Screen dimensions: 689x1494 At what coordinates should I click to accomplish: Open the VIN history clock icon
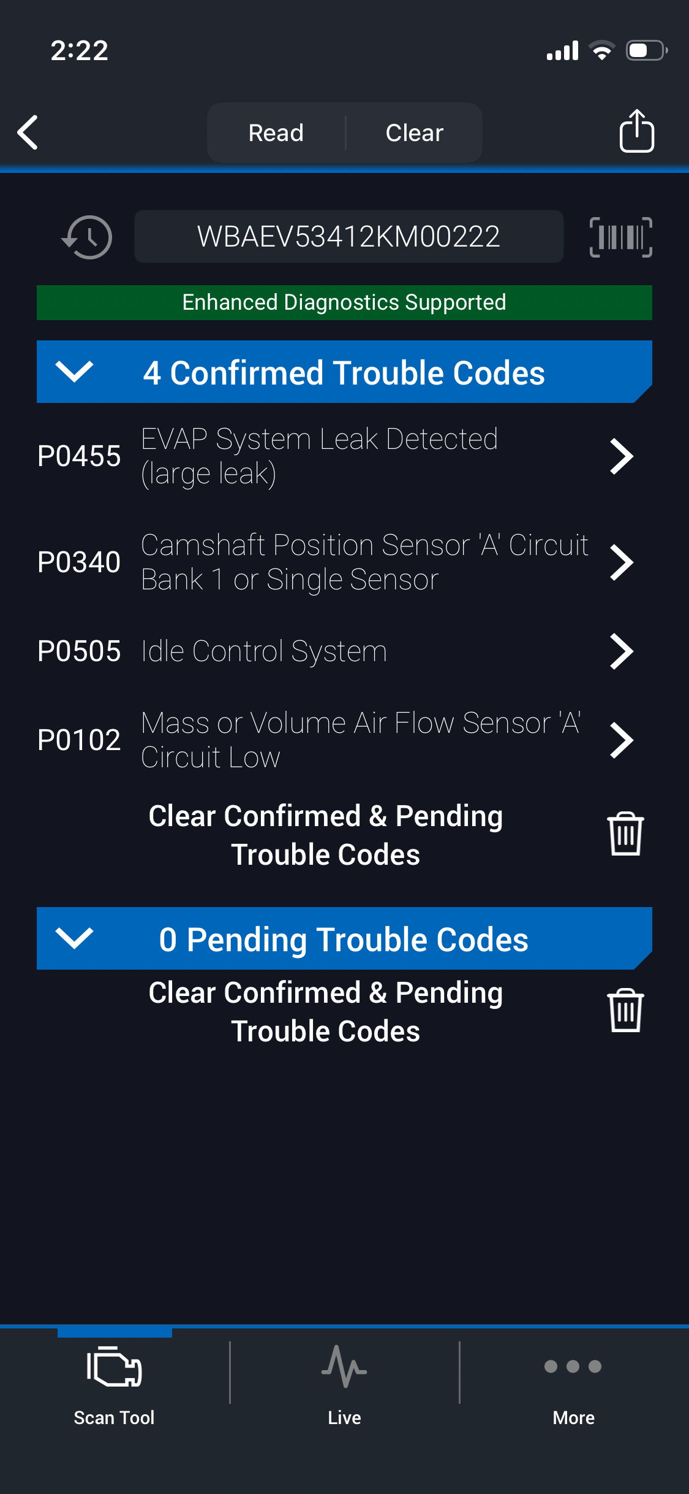click(88, 237)
